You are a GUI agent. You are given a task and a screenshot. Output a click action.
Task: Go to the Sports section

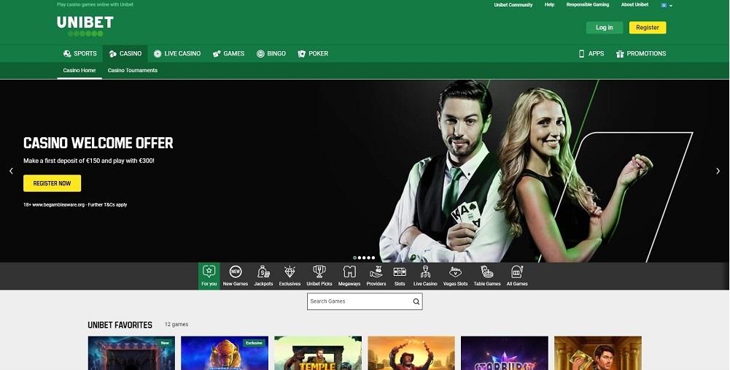(80, 53)
